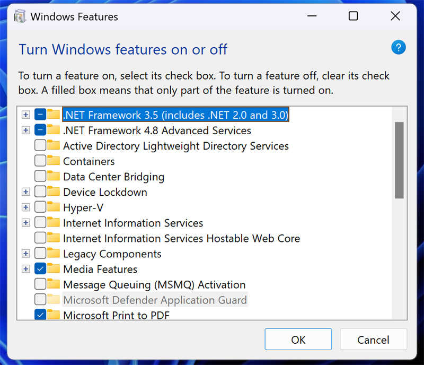Select Message Queuing (MSMQ) Activation entry
Screen dimensions: 424x365
[154, 285]
